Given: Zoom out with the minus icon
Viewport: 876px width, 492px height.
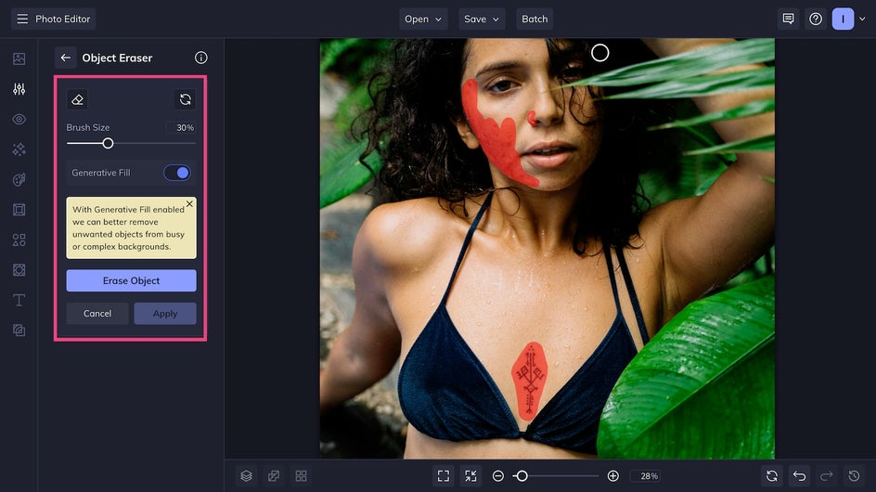Looking at the screenshot, I should pos(498,476).
